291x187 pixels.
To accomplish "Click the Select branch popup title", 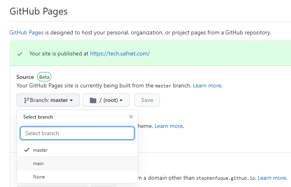I will click(38, 117).
